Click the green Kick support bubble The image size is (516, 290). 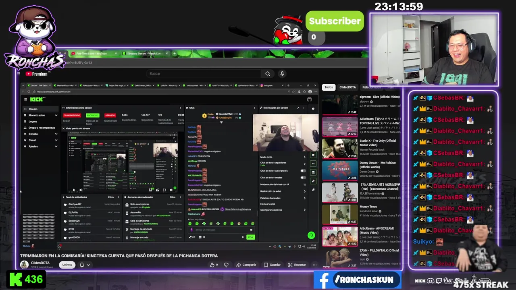click(311, 235)
